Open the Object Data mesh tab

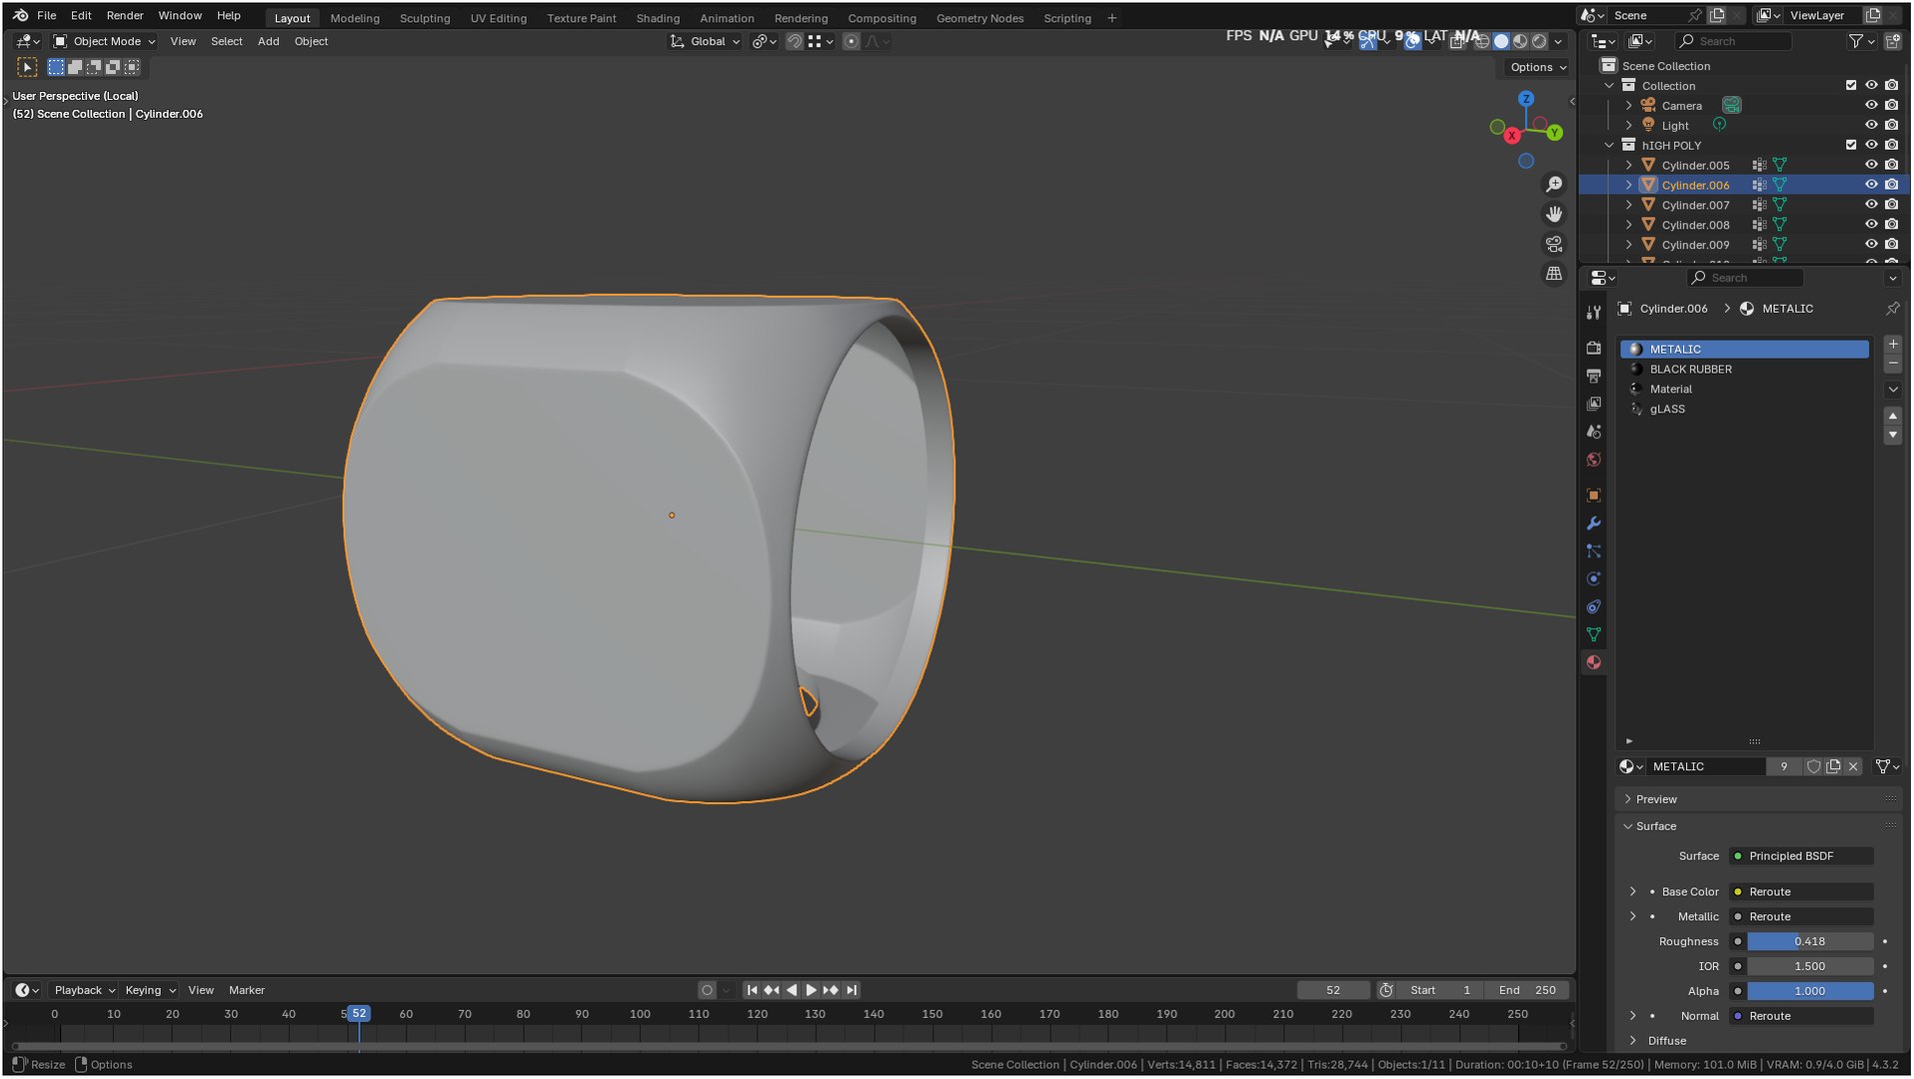pyautogui.click(x=1594, y=634)
